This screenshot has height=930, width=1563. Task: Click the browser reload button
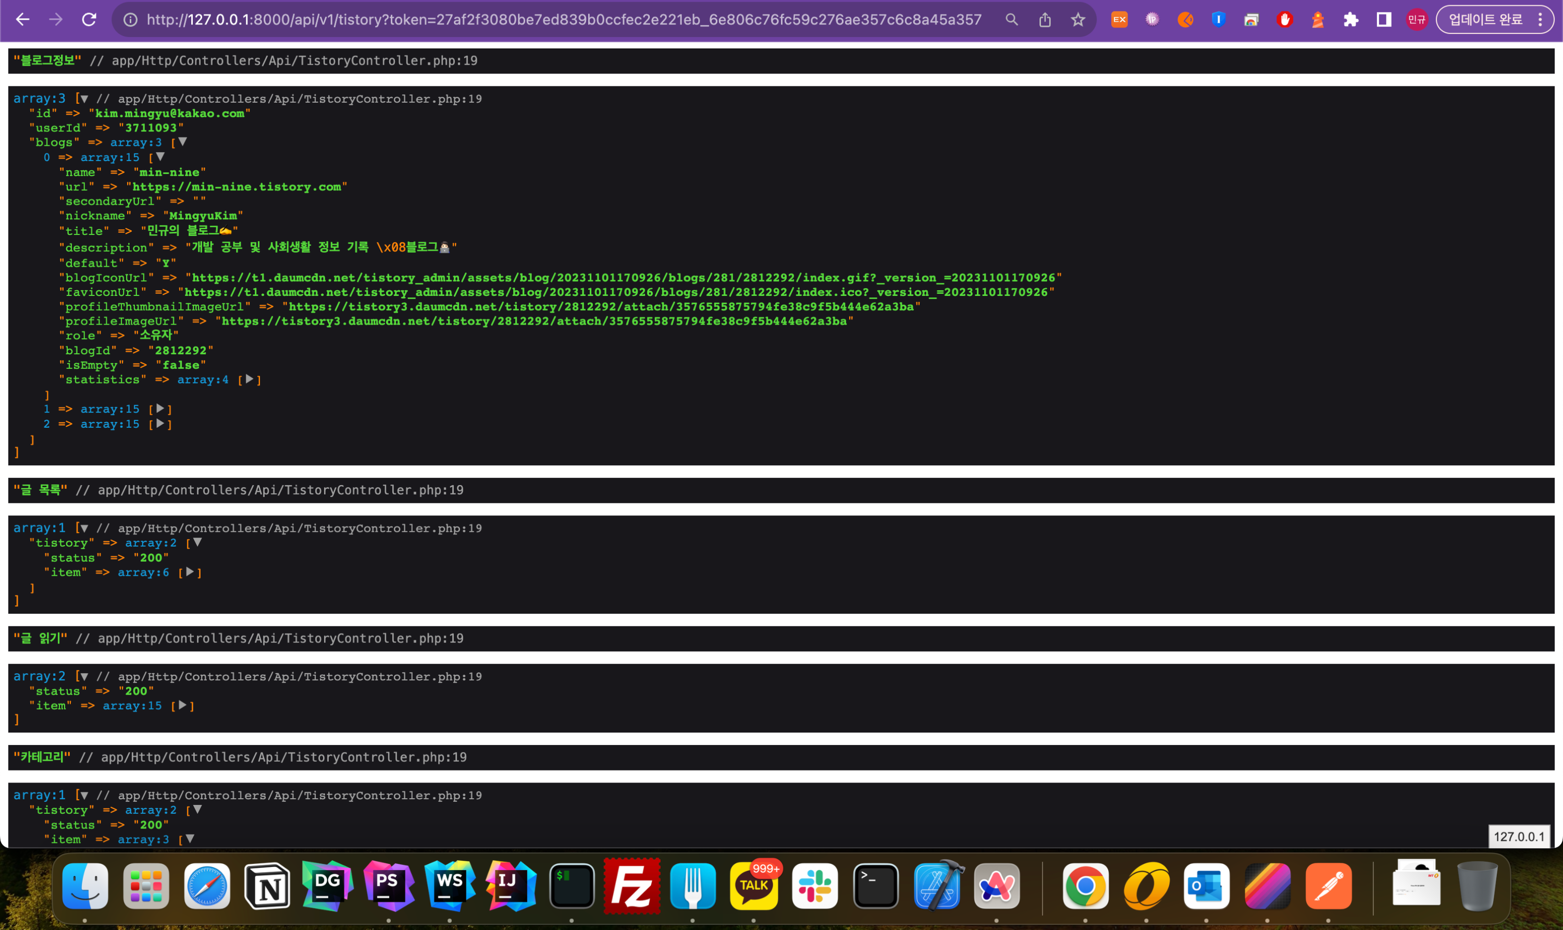pos(89,19)
